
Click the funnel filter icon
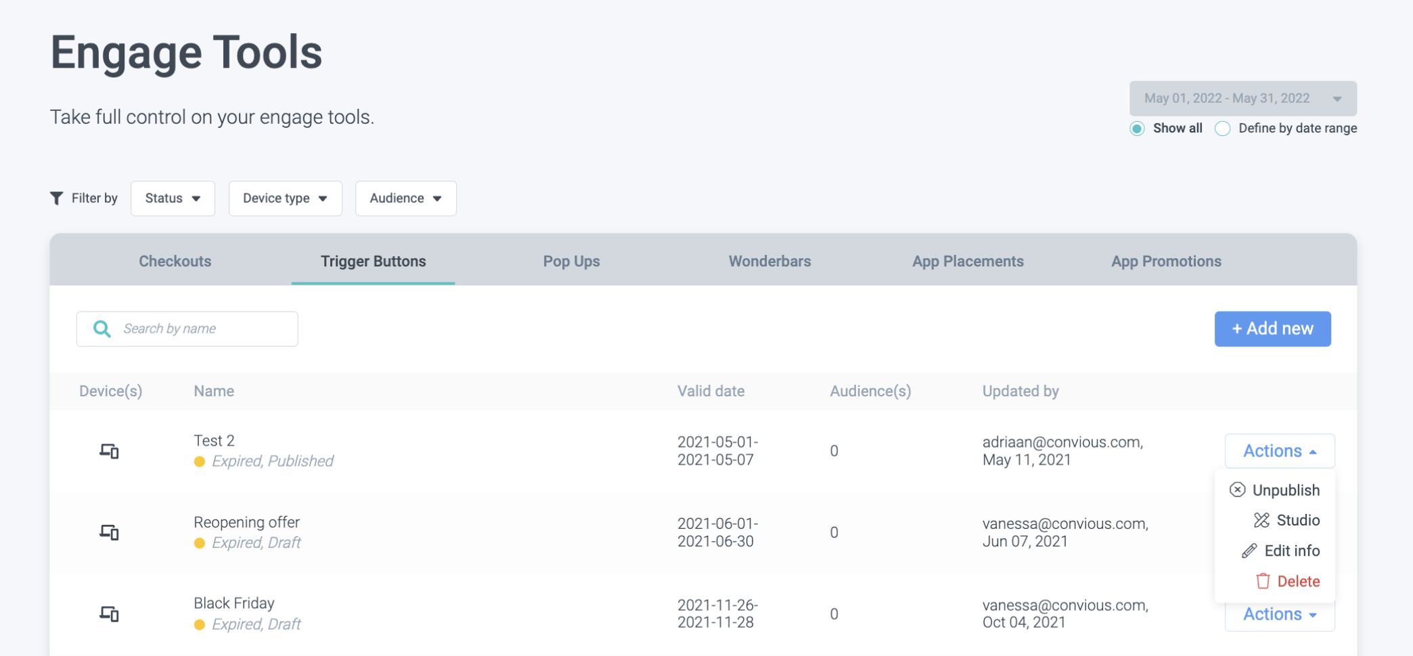pyautogui.click(x=56, y=198)
